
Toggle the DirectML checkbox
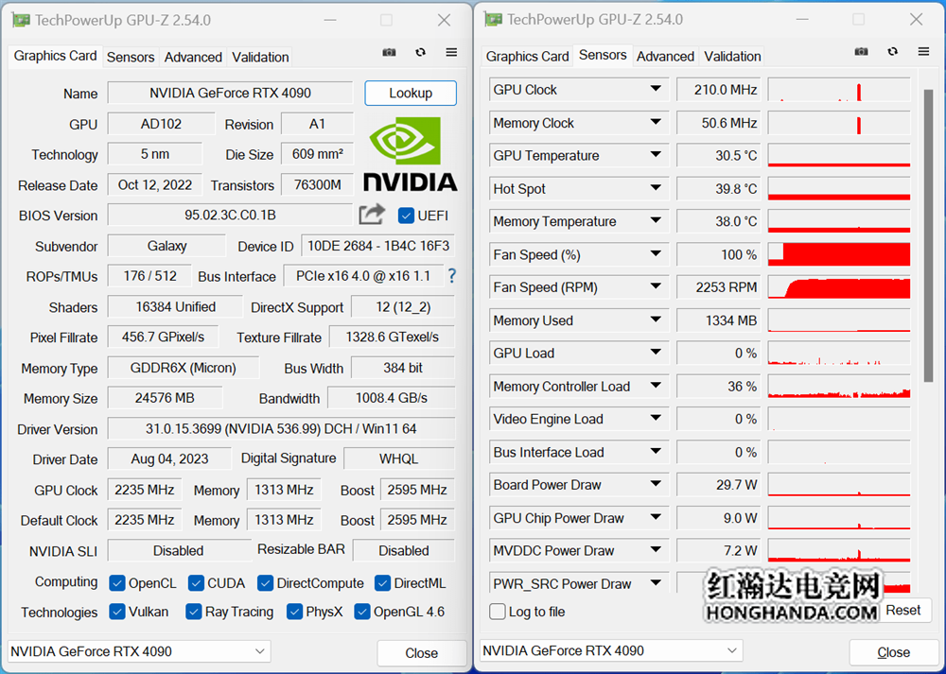[382, 583]
